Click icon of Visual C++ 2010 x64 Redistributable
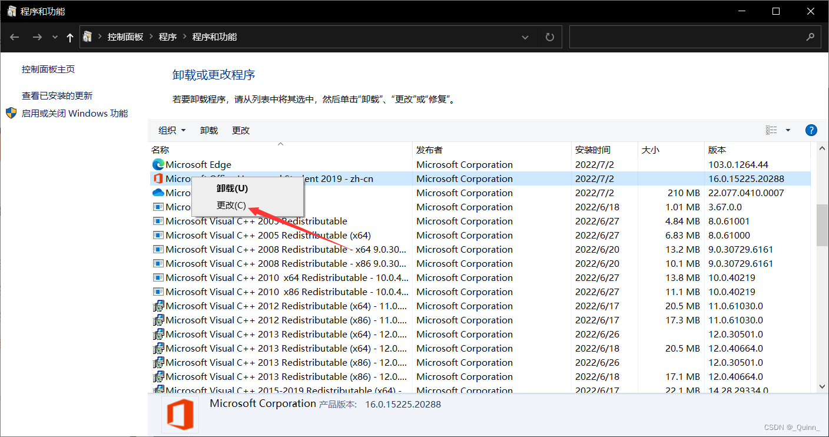829x437 pixels. (158, 277)
